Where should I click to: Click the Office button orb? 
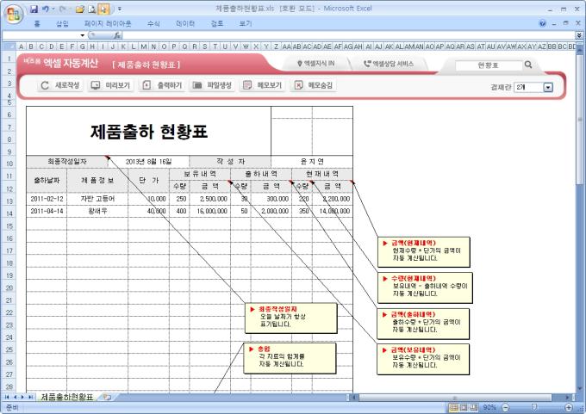coord(14,14)
